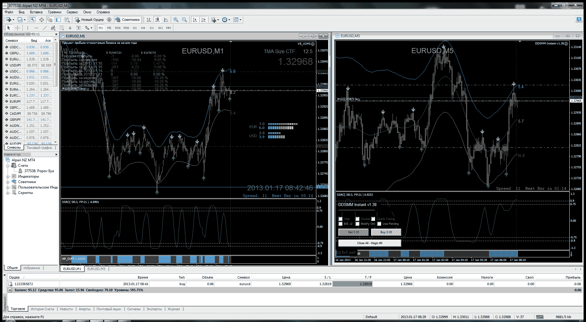Check the Enable Trailing checkbox
The height and width of the screenshot is (322, 586).
click(373, 219)
